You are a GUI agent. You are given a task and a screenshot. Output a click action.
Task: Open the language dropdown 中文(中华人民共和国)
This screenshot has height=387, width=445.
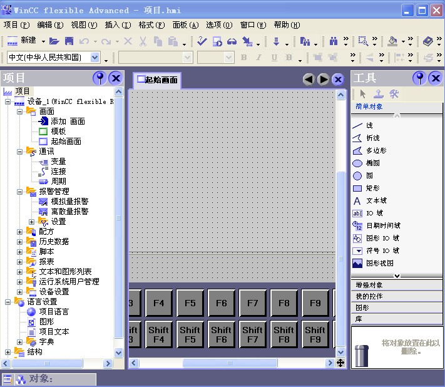(95, 58)
